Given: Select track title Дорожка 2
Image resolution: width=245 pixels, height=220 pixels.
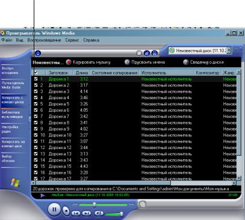Looking at the screenshot, I should tap(59, 85).
